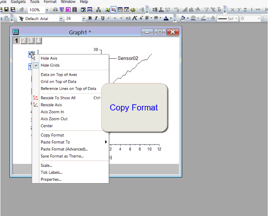Open the line width 0 dropdown

click(x=259, y=18)
